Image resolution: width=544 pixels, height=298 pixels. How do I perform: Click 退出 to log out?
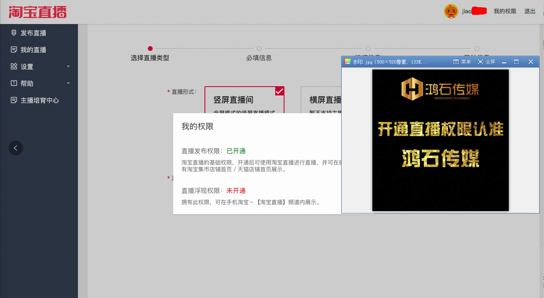point(530,11)
